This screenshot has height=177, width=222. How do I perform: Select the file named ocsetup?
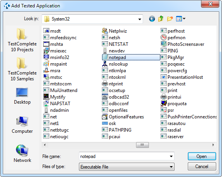tap(114, 90)
